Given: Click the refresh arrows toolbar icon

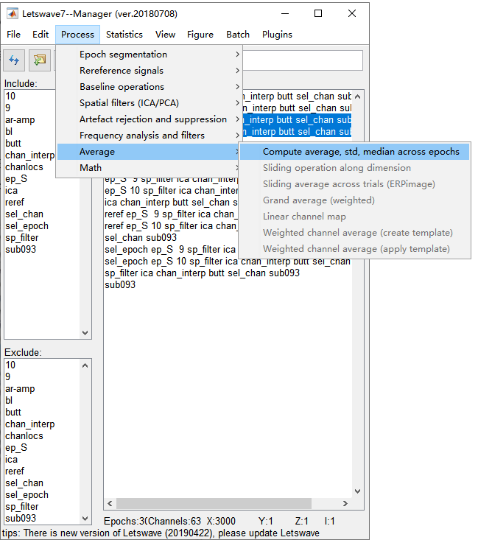Looking at the screenshot, I should pos(14,60).
